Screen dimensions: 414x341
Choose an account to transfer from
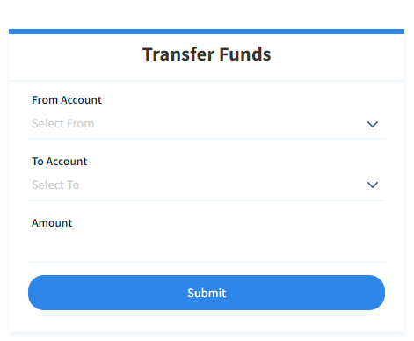(x=207, y=124)
